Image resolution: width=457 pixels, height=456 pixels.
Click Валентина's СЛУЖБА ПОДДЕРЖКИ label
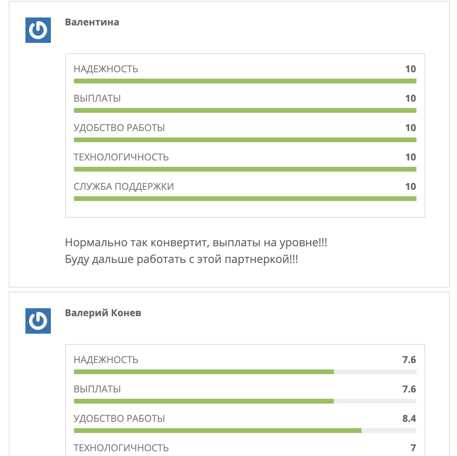tap(124, 187)
